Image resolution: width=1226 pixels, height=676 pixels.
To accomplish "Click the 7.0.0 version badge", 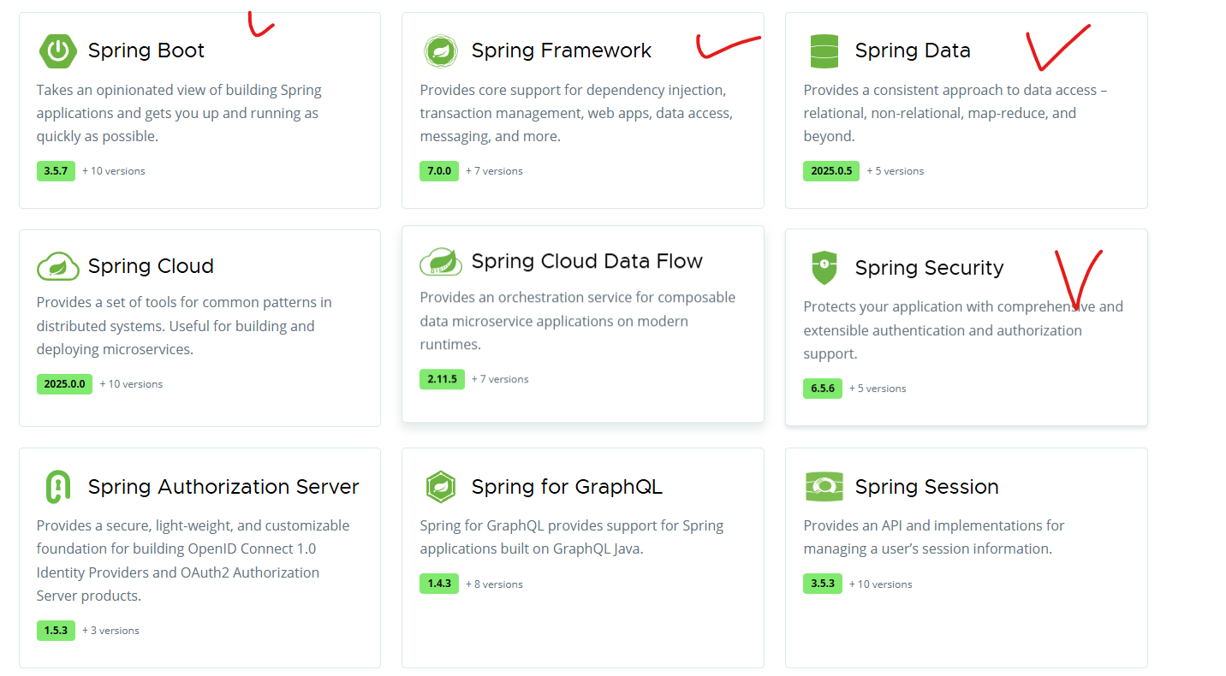I will click(439, 171).
